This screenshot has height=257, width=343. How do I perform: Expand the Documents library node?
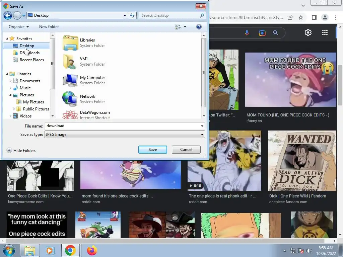(10, 81)
